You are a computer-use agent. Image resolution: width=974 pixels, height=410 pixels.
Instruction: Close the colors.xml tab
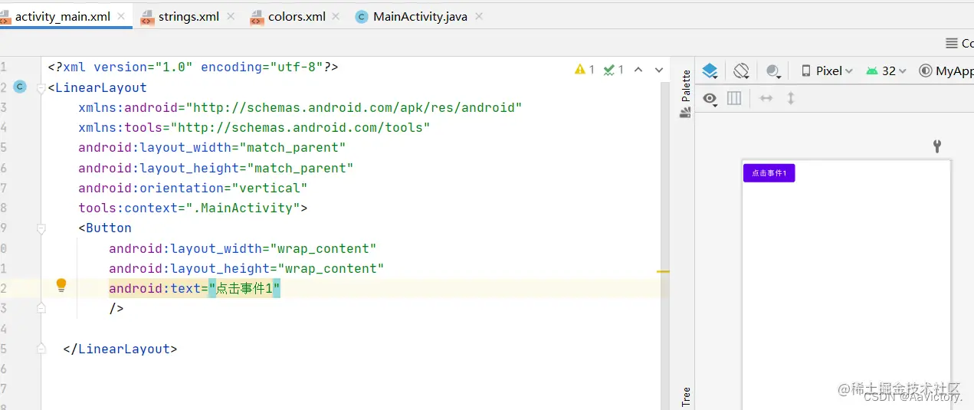tap(337, 16)
